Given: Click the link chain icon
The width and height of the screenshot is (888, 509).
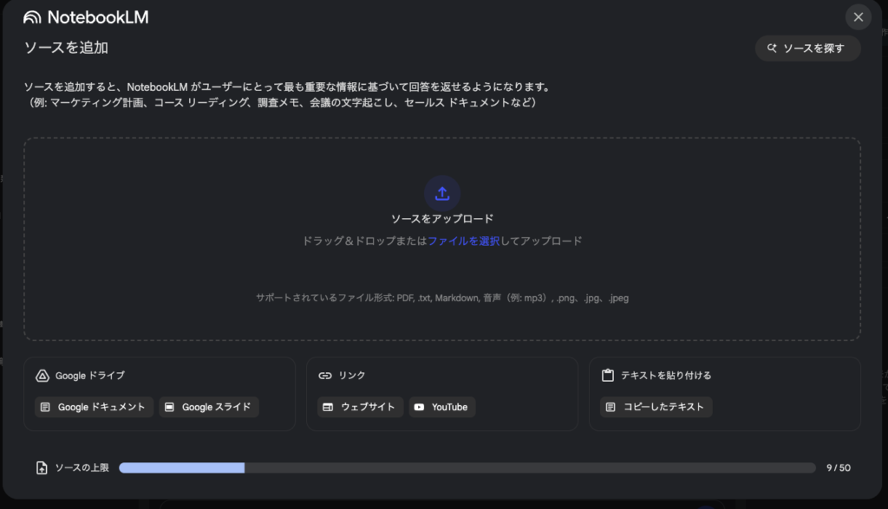Looking at the screenshot, I should point(325,376).
